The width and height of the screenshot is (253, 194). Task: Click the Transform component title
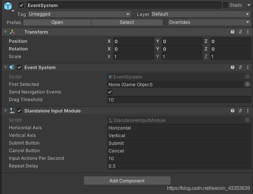pos(36,32)
